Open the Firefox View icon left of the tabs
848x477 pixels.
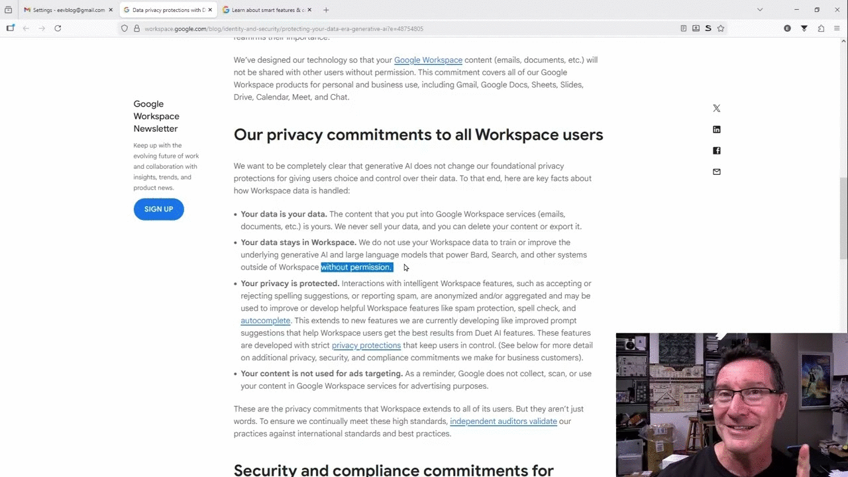(x=8, y=10)
